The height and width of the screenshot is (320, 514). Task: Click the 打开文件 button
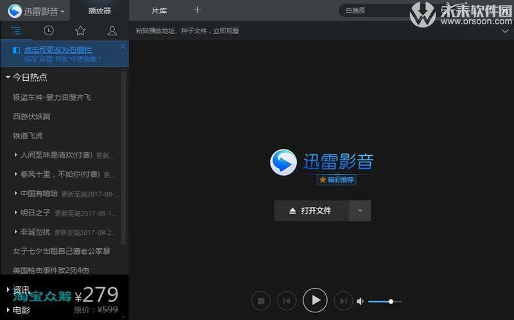312,211
